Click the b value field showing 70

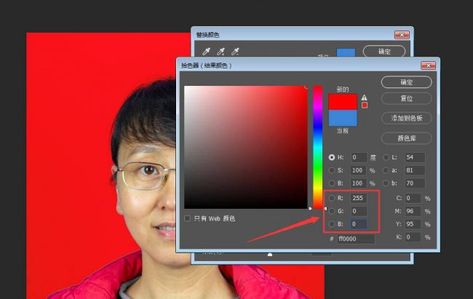415,183
